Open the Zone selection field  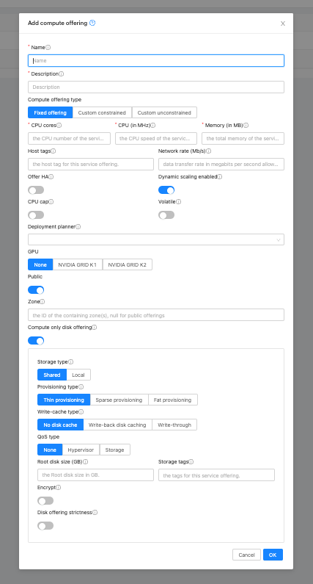point(156,315)
